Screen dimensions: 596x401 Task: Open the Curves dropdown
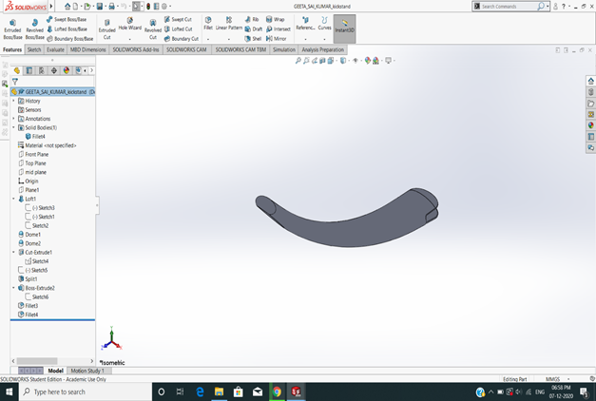324,39
